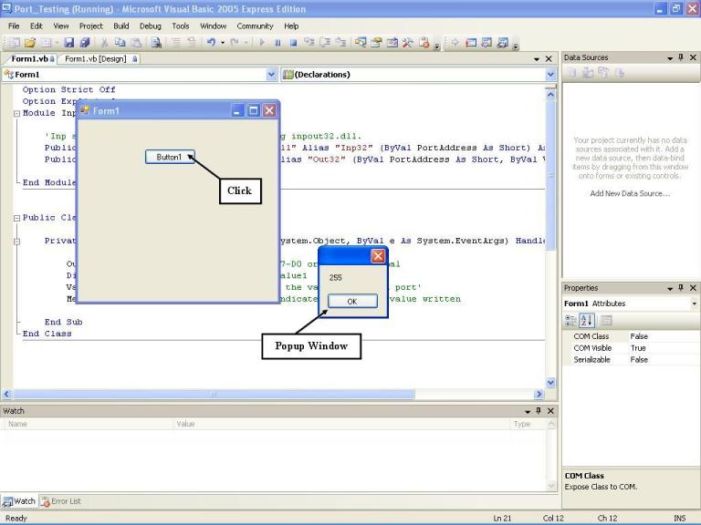Open Find in Files from the toolbar
701x525 pixels.
(x=156, y=43)
